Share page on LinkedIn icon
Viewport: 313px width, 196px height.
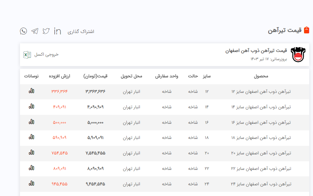tap(58, 31)
